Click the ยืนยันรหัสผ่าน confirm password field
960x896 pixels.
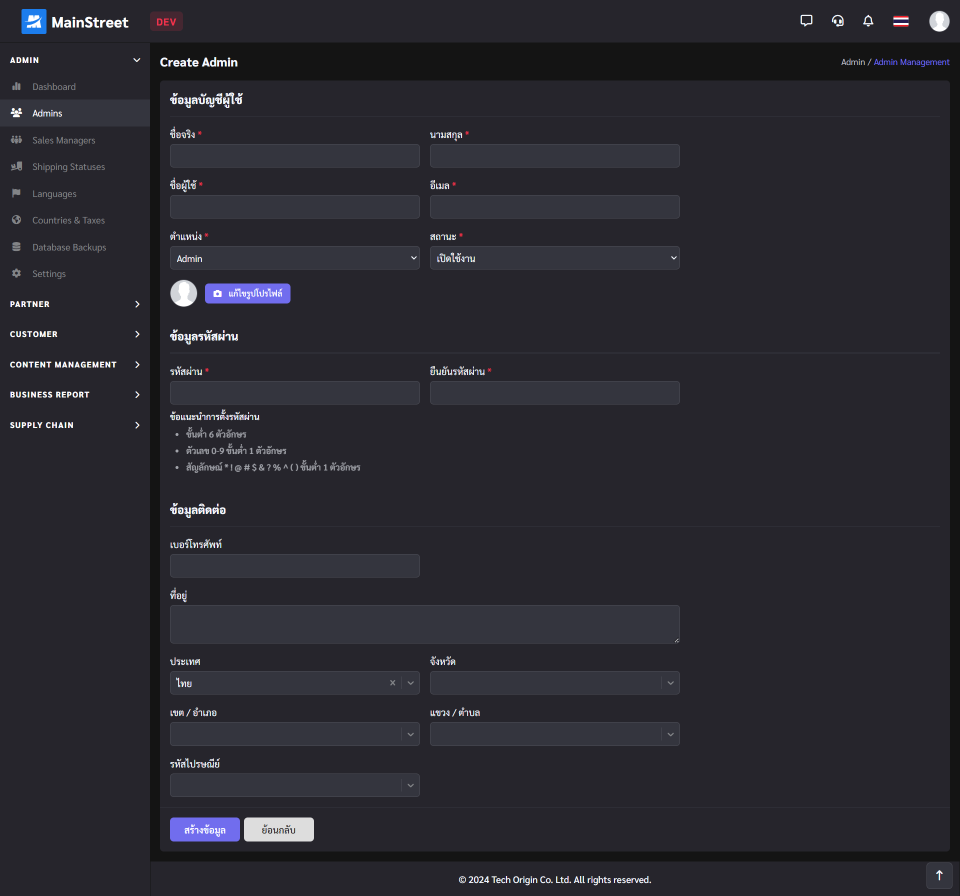(554, 392)
